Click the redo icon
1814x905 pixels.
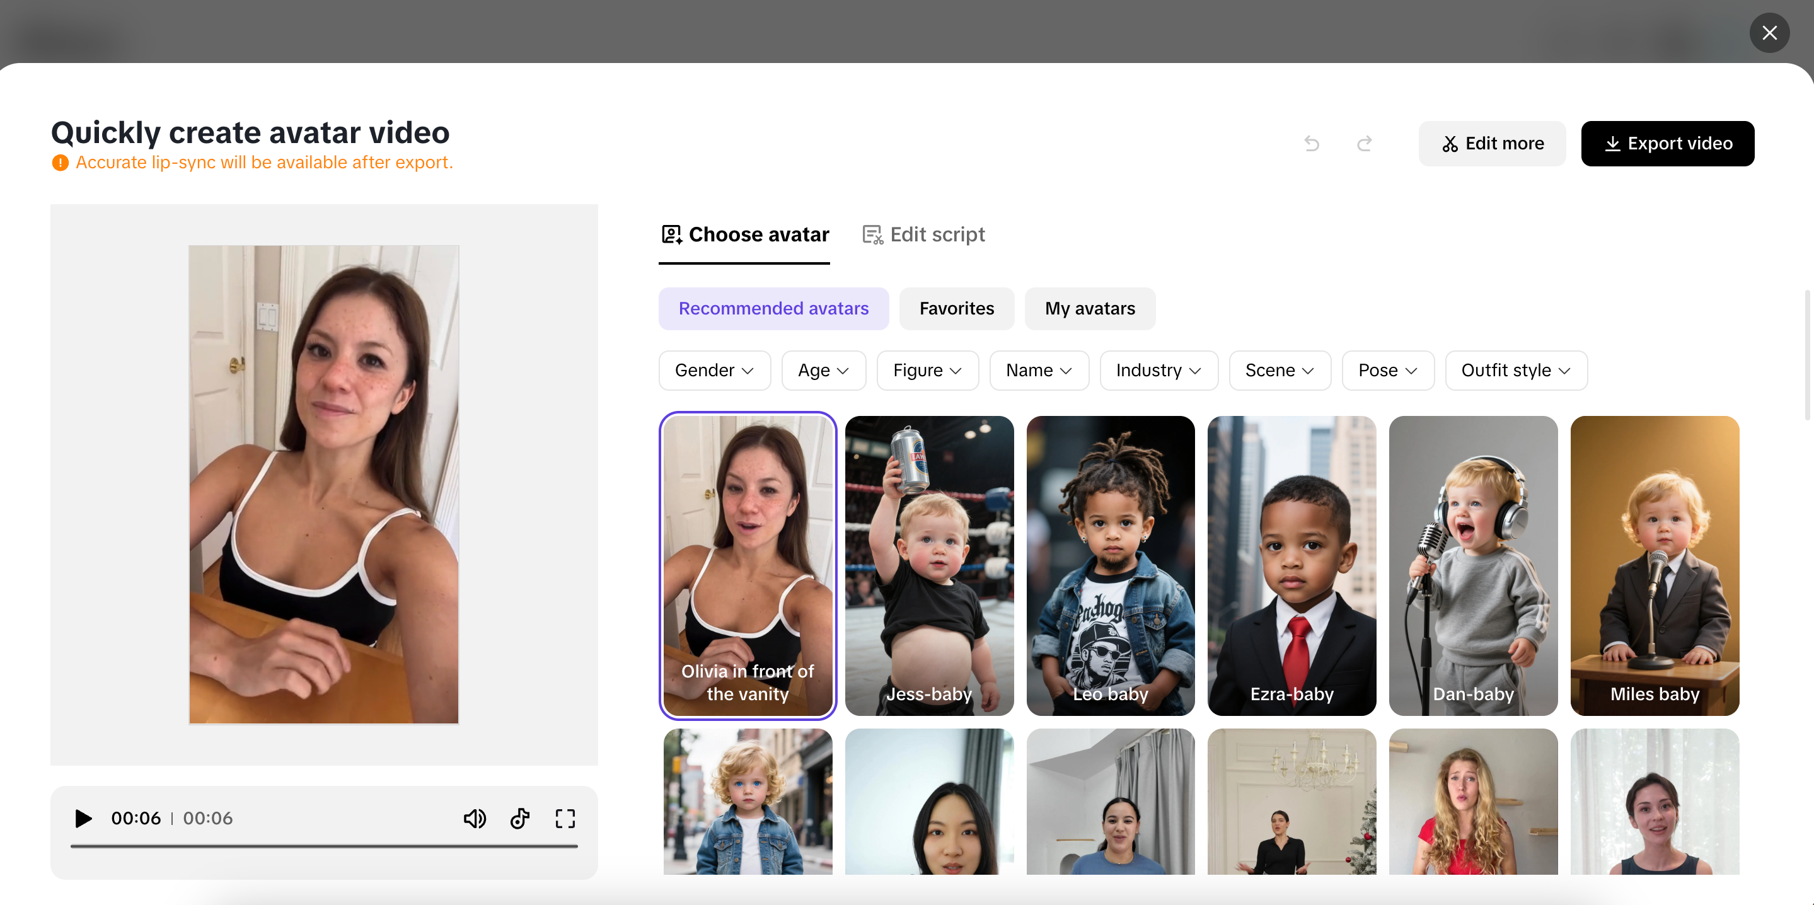click(1364, 143)
